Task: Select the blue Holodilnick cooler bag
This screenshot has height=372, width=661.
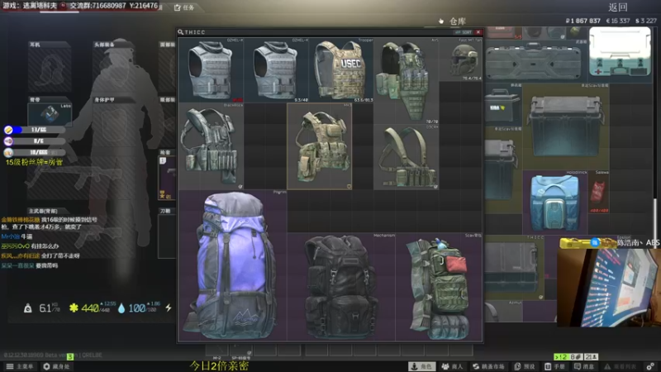Action: (x=554, y=203)
